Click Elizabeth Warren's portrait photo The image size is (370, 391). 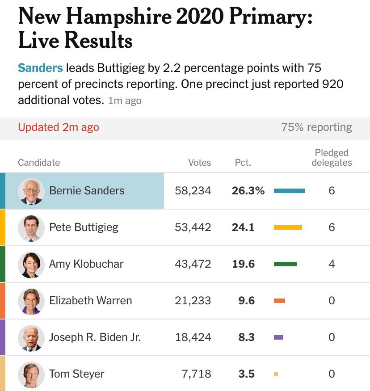click(31, 302)
